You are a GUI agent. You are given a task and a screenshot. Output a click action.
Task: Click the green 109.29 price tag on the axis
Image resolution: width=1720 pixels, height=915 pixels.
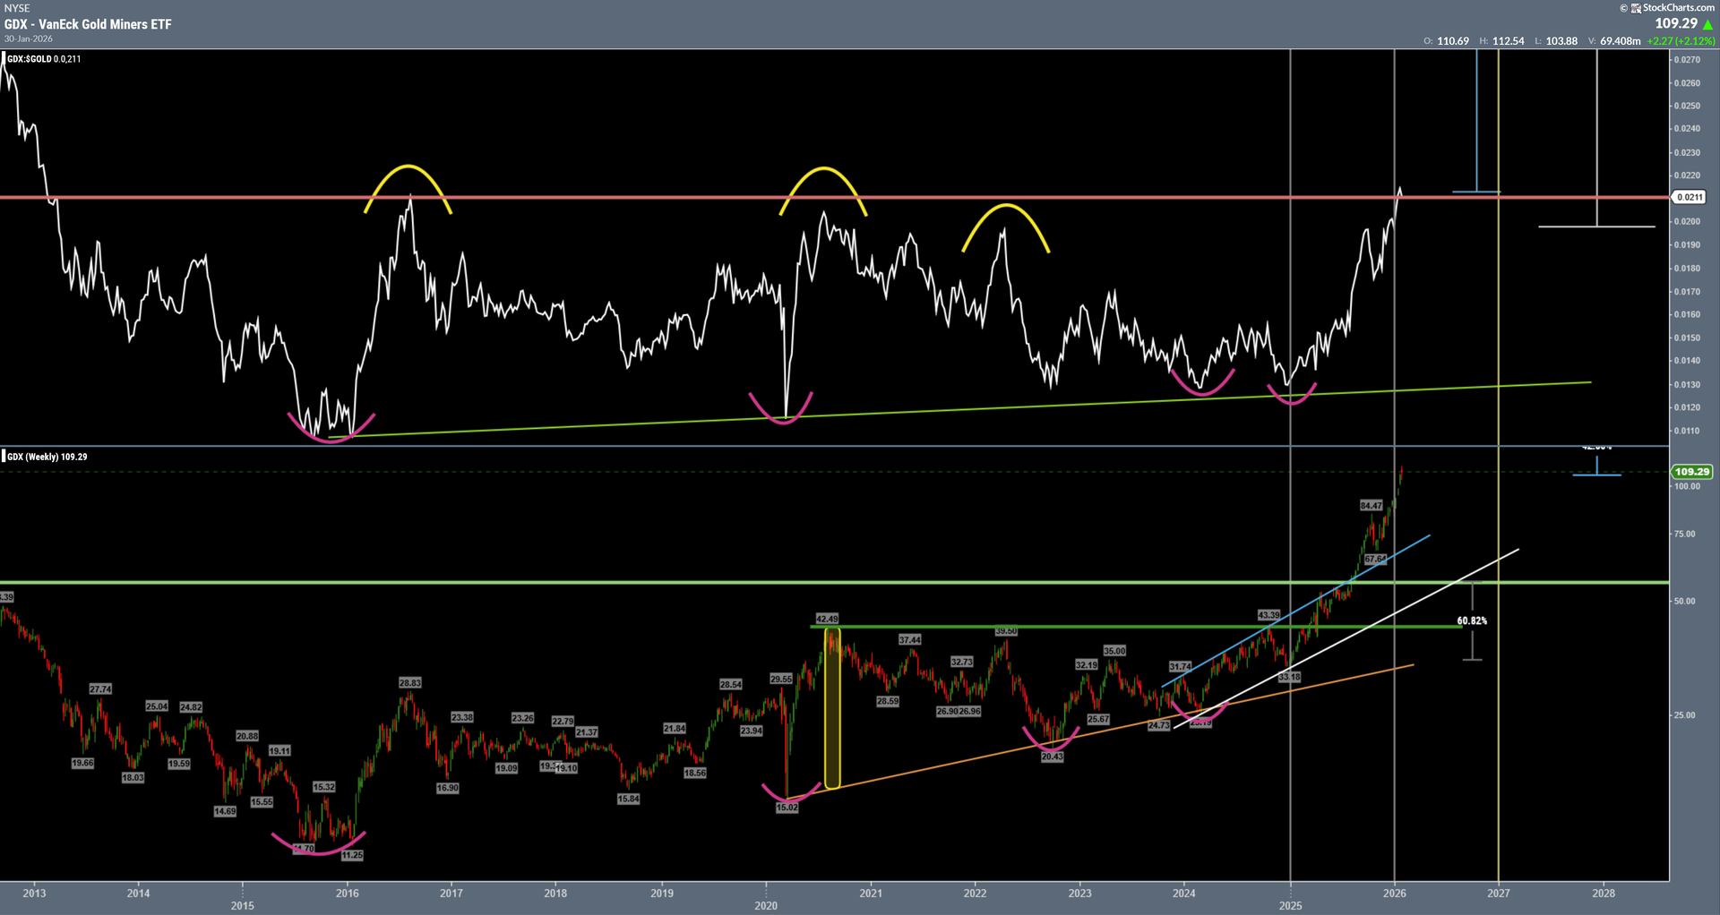pyautogui.click(x=1692, y=472)
